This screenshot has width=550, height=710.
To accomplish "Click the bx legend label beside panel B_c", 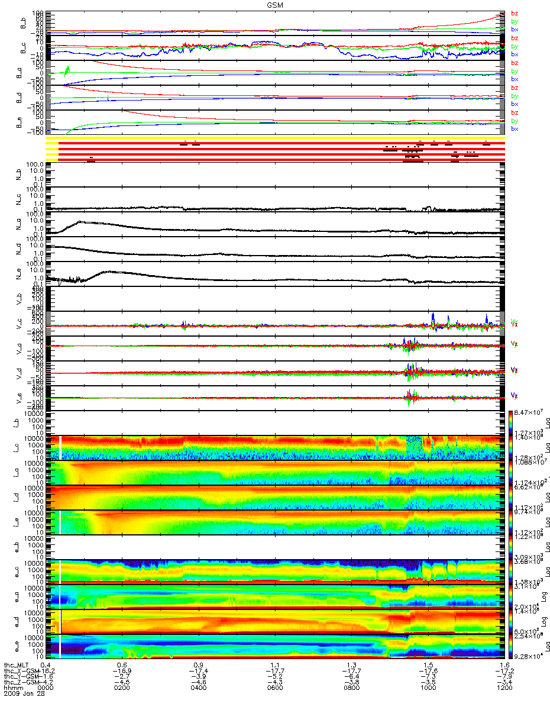I will coord(515,54).
